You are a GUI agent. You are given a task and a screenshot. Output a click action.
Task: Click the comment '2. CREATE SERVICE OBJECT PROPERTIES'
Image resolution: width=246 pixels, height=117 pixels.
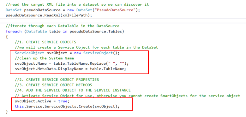click(x=57, y=80)
